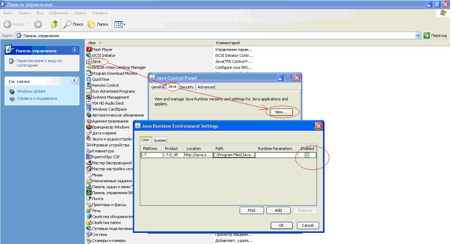The image size is (452, 244).
Task: Open iSCSI Initiator icon in list
Action: (x=89, y=55)
